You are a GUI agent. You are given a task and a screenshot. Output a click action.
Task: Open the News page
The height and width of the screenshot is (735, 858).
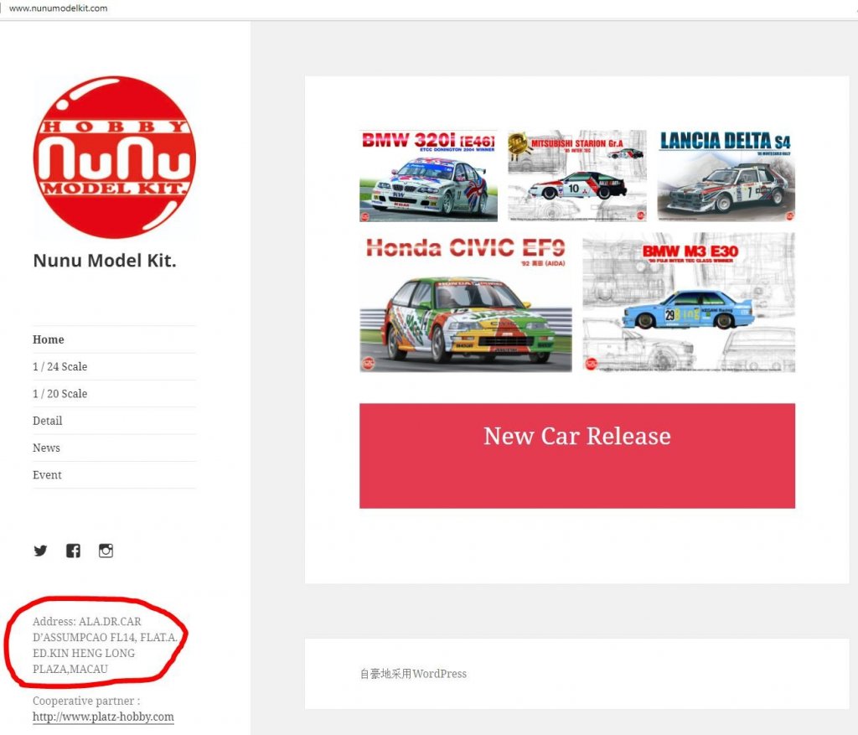pos(46,448)
